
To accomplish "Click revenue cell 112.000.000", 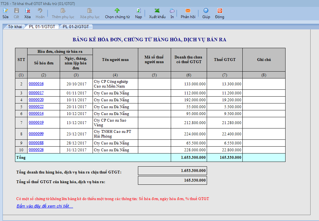I will (x=189, y=93).
